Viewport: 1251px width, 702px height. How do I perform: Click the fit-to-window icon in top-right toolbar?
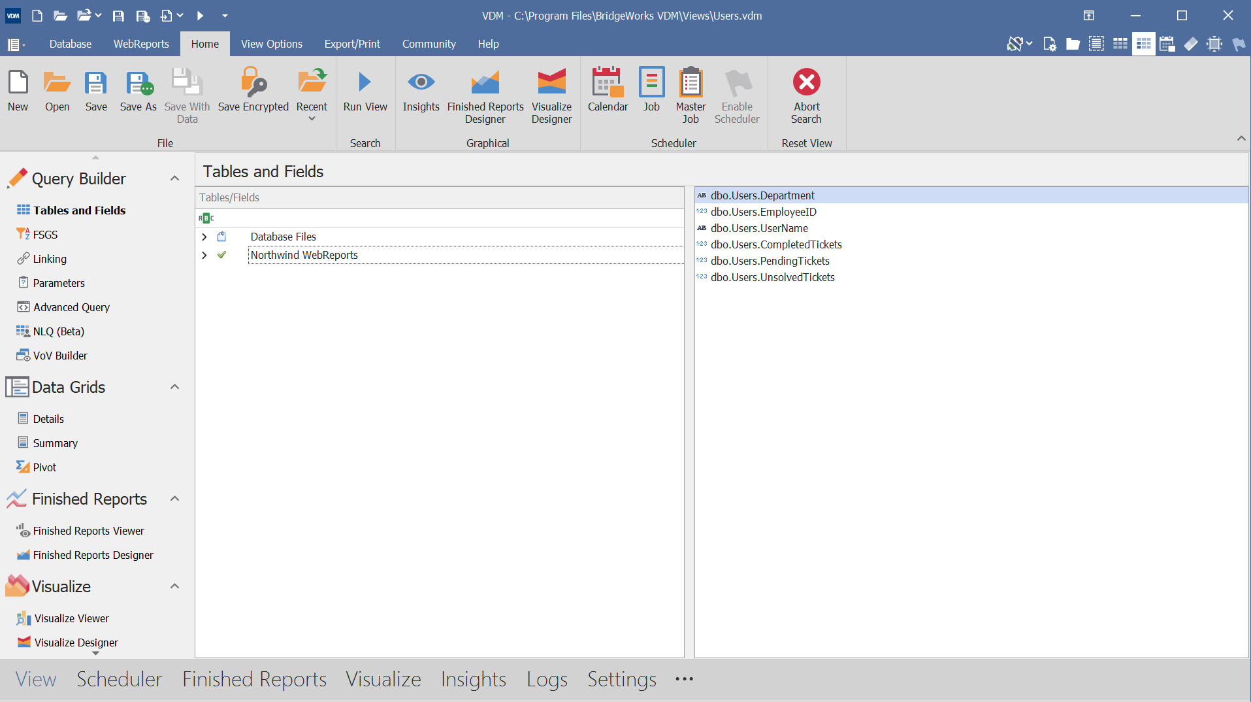click(x=1214, y=44)
